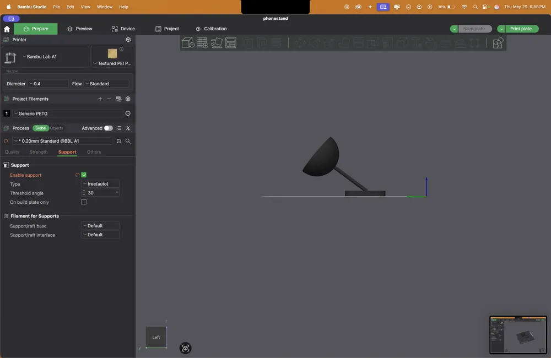The height and width of the screenshot is (358, 551).
Task: Check the On build plate only box
Action: (x=84, y=202)
